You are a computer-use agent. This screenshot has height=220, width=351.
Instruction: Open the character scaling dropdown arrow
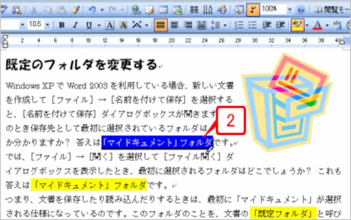coord(147,25)
